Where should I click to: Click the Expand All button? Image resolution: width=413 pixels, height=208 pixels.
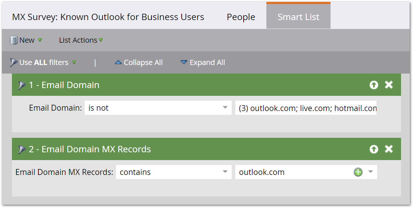(x=203, y=62)
